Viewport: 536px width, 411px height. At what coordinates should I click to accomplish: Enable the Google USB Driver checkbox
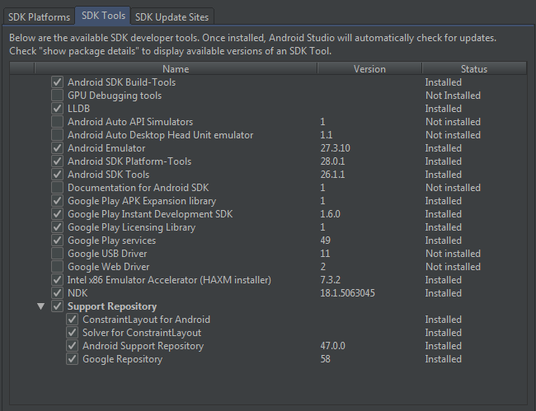[57, 254]
